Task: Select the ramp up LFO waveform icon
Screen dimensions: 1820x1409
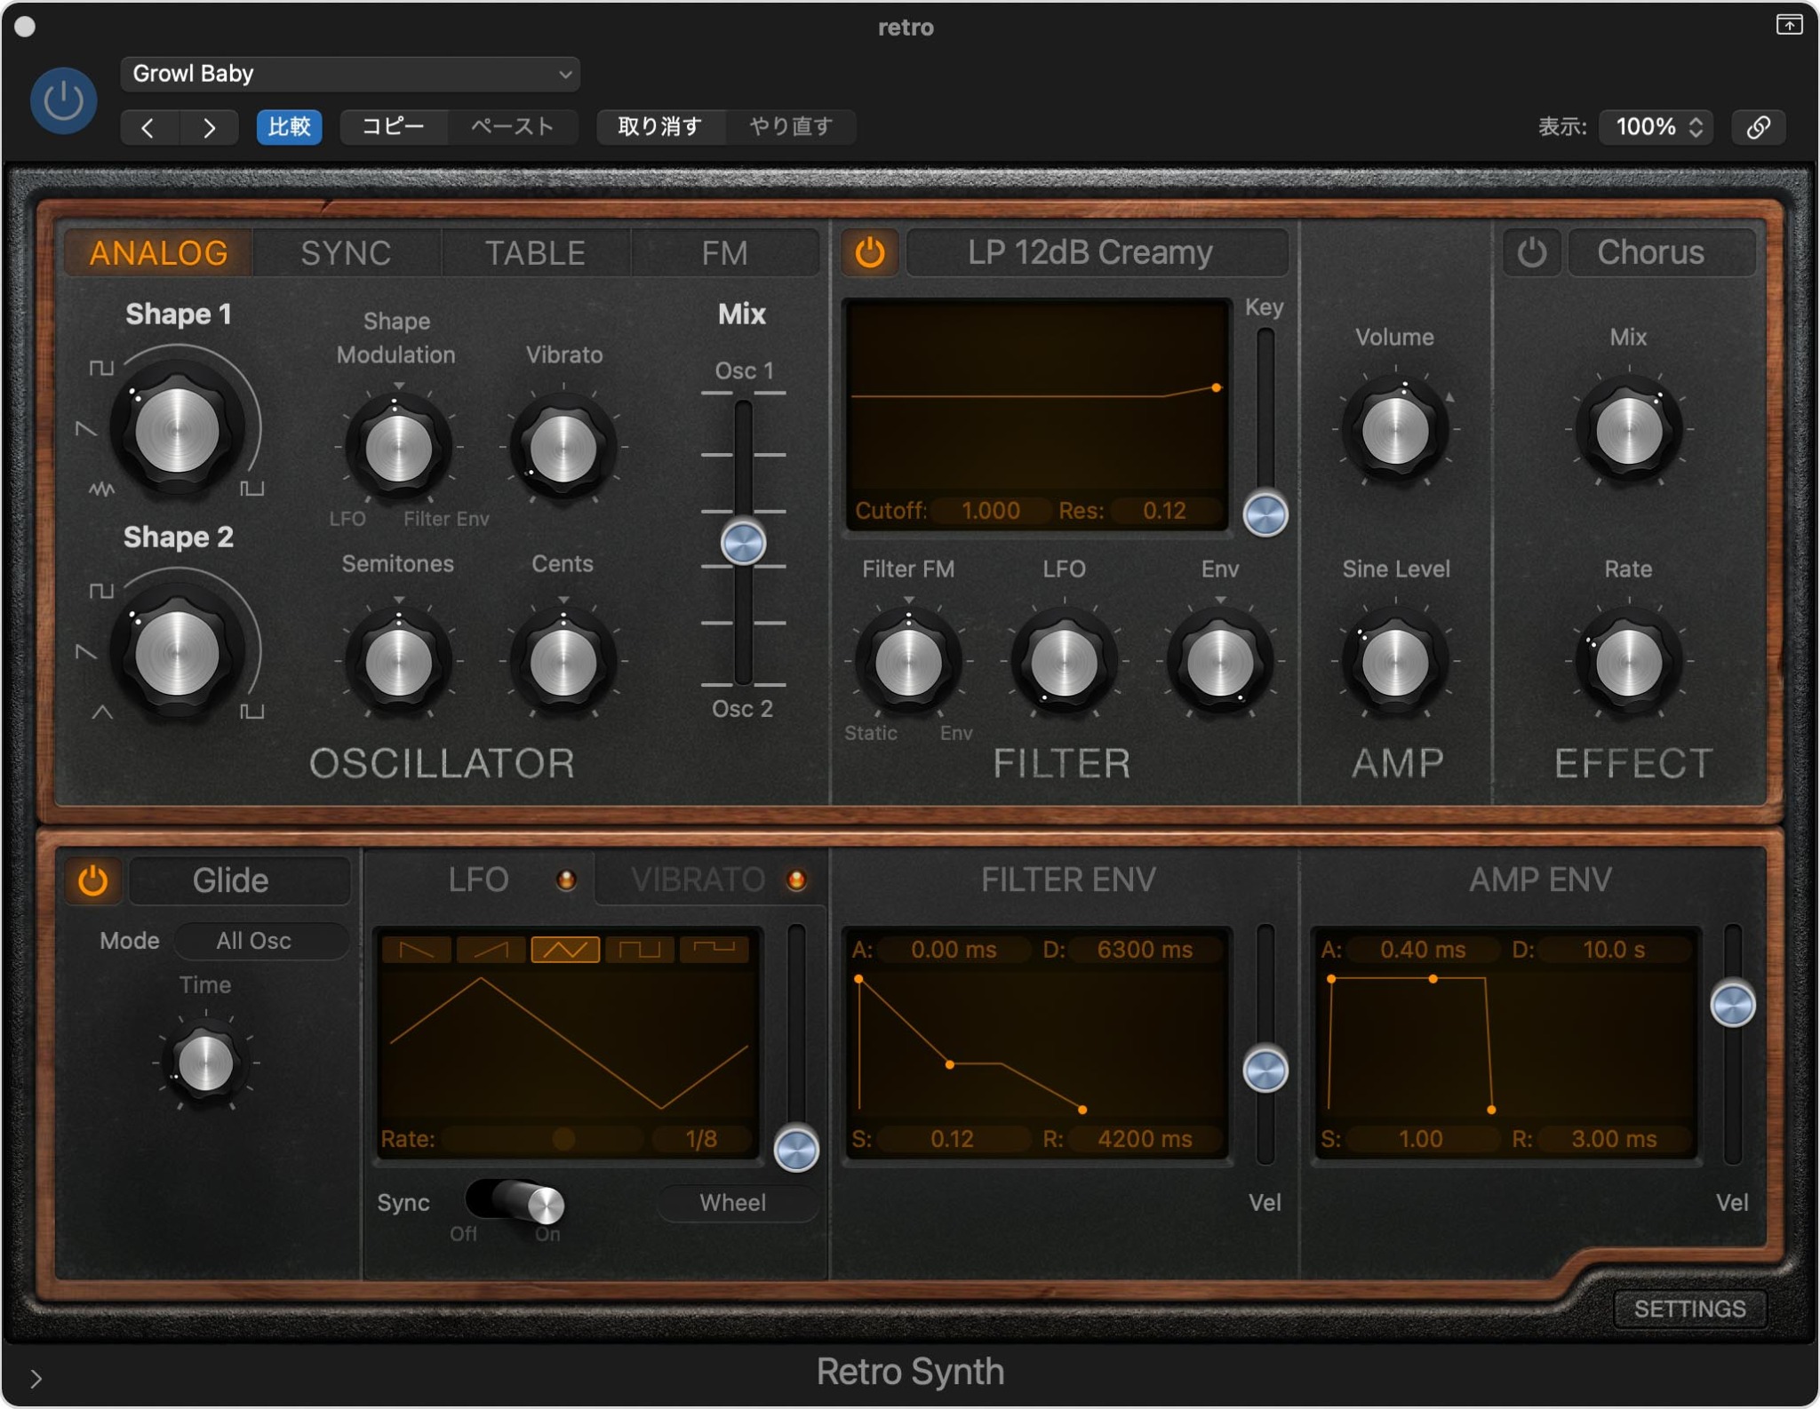Action: click(x=491, y=950)
